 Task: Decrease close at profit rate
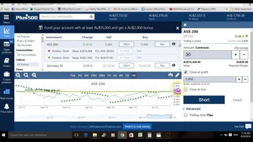click(x=245, y=79)
